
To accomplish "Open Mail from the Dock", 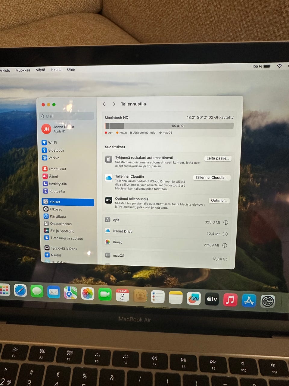I will tap(54, 292).
